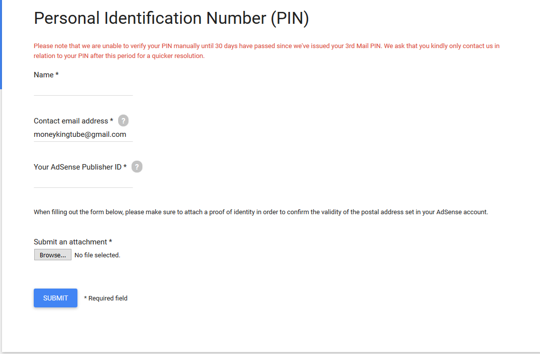Open help tooltip for AdSense Publisher ID
540x354 pixels.
tap(137, 167)
